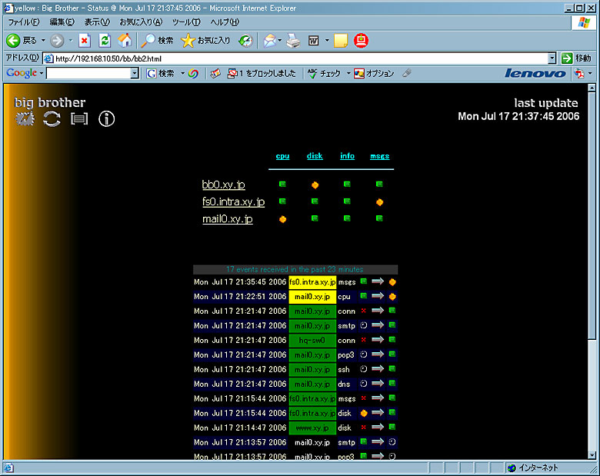The width and height of the screenshot is (600, 476).
Task: Open the address bar URL dropdown
Action: (x=552, y=58)
